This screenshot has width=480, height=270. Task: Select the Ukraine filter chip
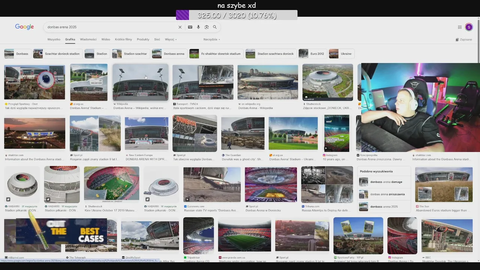[x=341, y=54]
